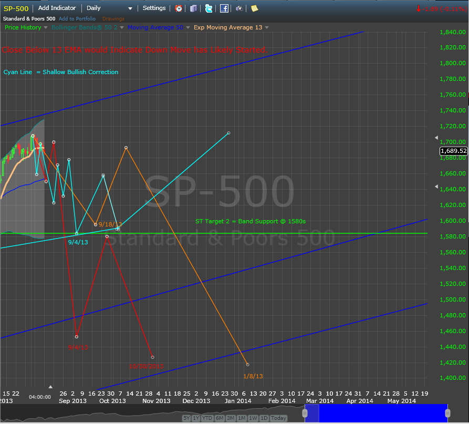Viewport: 469px width, 424px height.
Task: Click red annotation about 13 EMA close
Action: point(134,50)
